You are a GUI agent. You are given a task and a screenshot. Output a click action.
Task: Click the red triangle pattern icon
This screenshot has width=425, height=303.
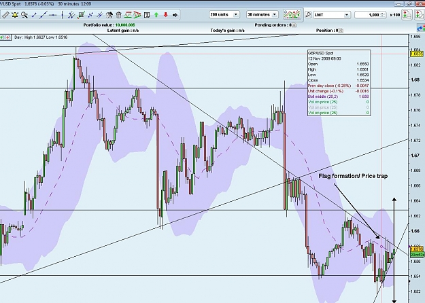tap(137, 15)
